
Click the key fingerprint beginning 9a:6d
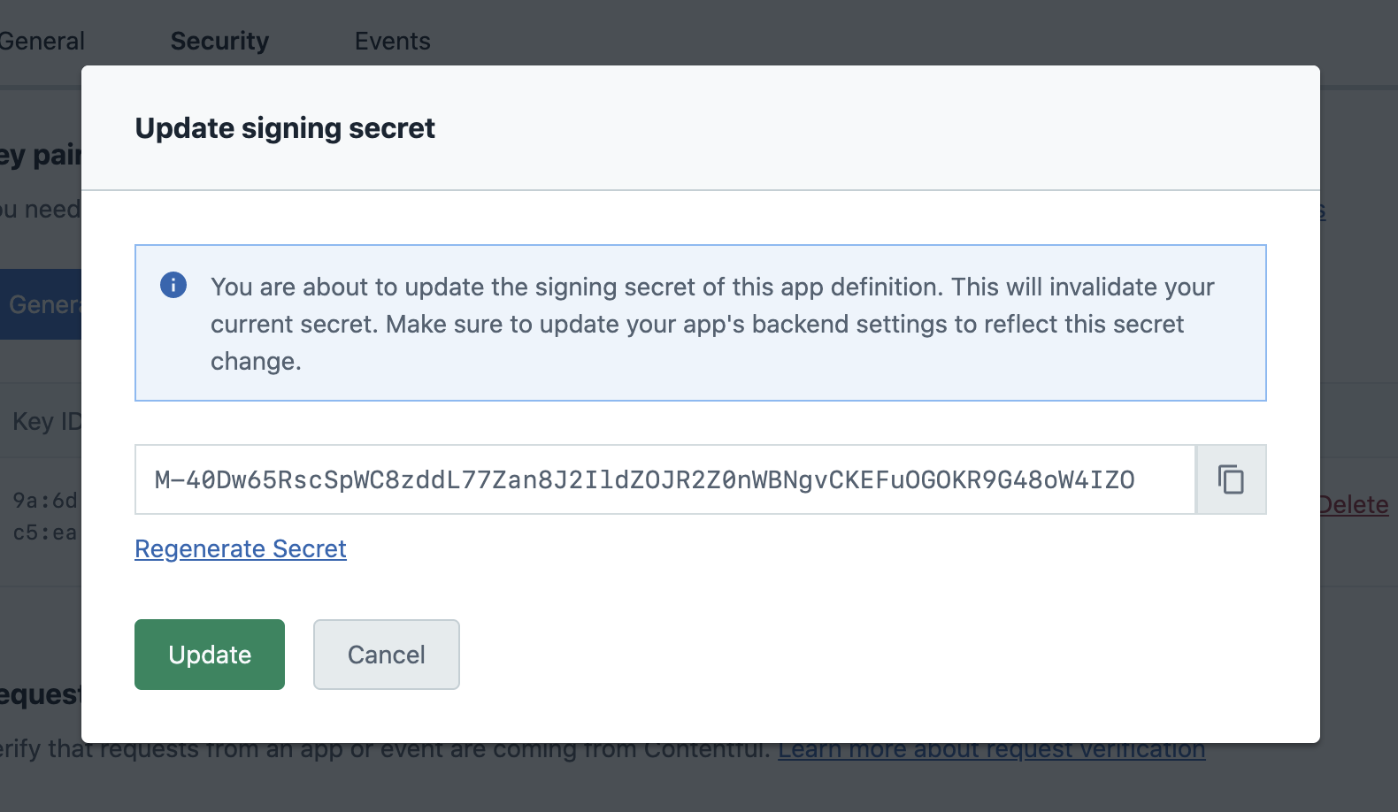pyautogui.click(x=42, y=498)
